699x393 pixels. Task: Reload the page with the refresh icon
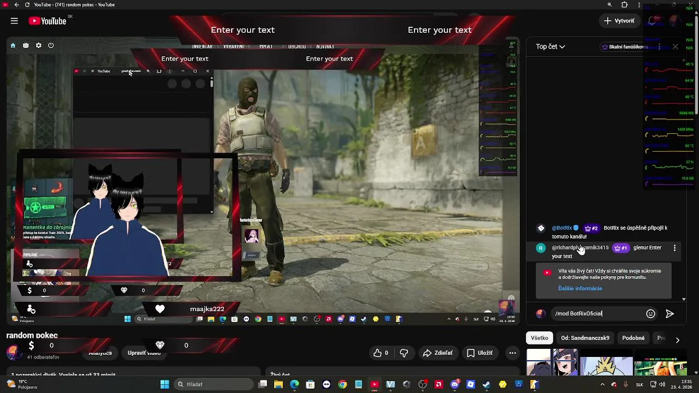[27, 5]
